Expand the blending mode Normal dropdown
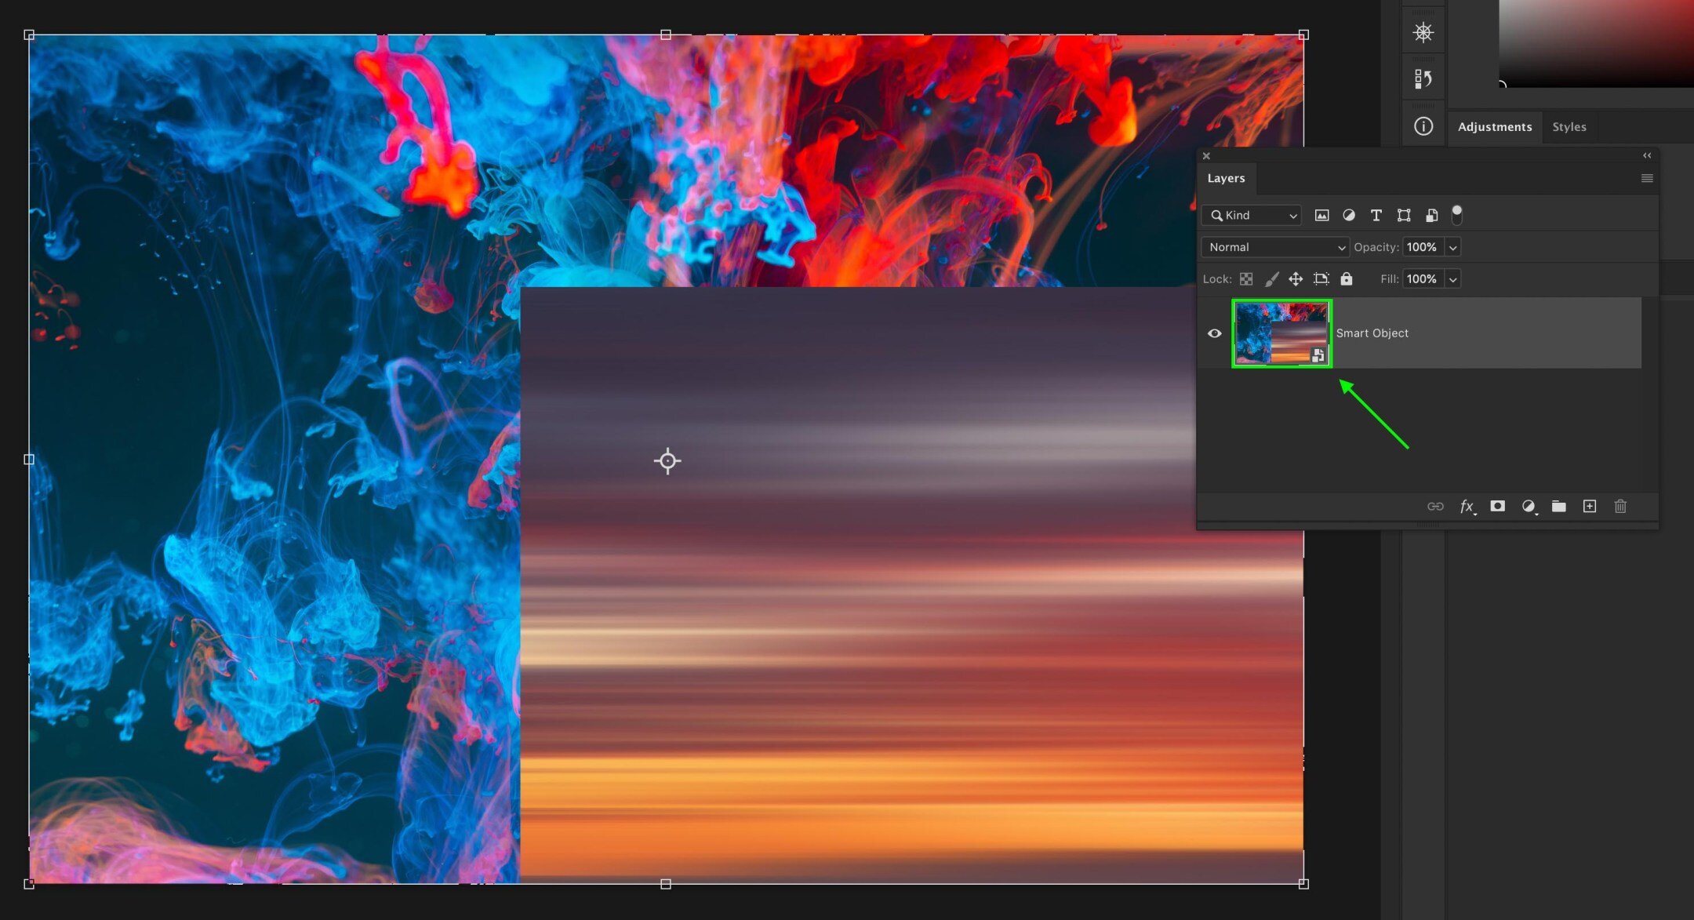 click(1274, 247)
